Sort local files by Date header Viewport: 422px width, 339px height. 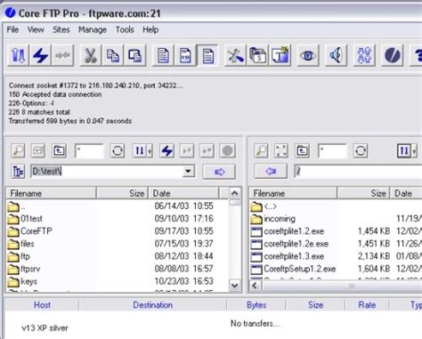pyautogui.click(x=183, y=193)
